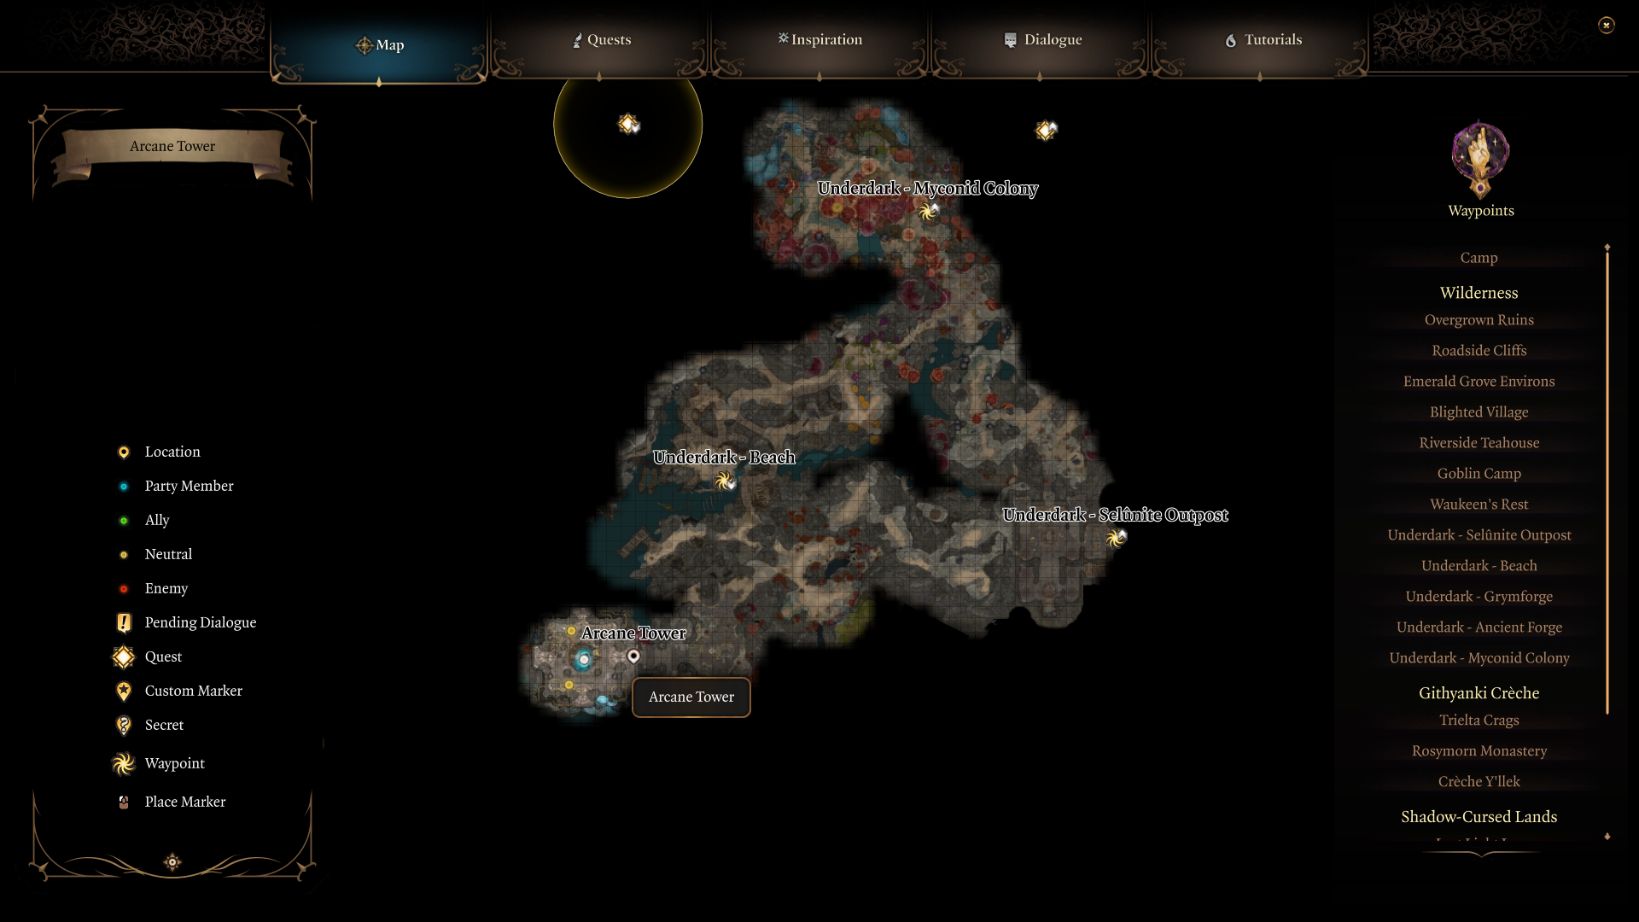Open the Quests tab
Viewport: 1639px width, 922px height.
pyautogui.click(x=602, y=39)
